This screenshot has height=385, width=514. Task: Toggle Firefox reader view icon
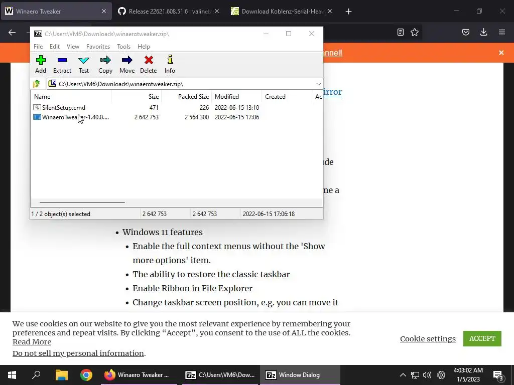pos(400,32)
